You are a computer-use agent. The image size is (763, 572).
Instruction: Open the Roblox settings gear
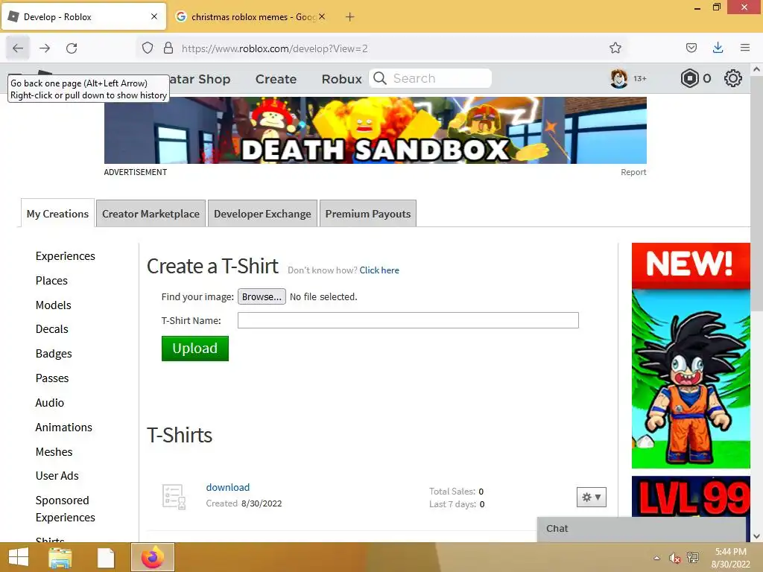(733, 78)
